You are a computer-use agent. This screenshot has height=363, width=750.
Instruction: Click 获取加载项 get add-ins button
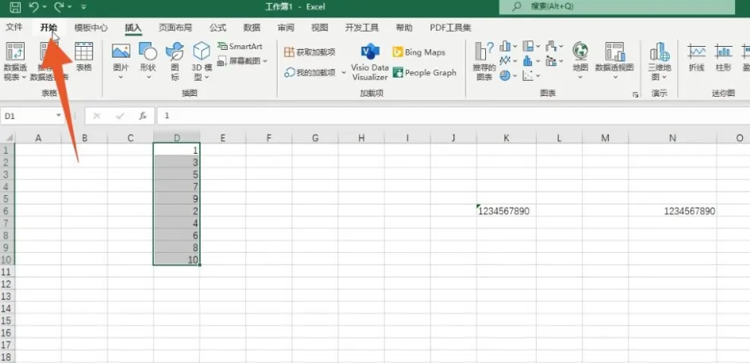tap(309, 52)
